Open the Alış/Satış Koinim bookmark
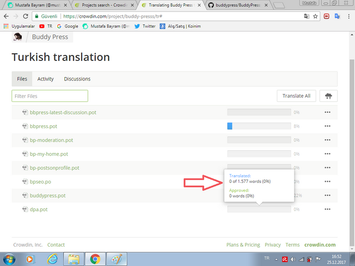355x266 pixels. (180, 26)
